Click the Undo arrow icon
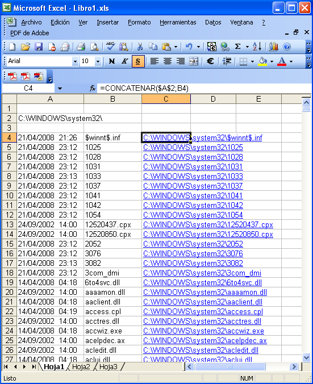 click(x=189, y=47)
